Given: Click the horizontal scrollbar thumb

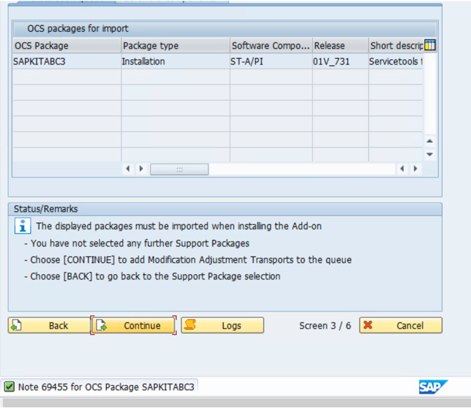Looking at the screenshot, I should pos(179,169).
